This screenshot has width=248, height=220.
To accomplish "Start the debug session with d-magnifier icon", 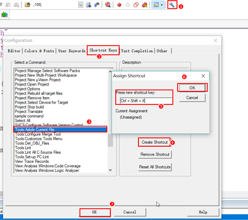I will tap(108, 5).
